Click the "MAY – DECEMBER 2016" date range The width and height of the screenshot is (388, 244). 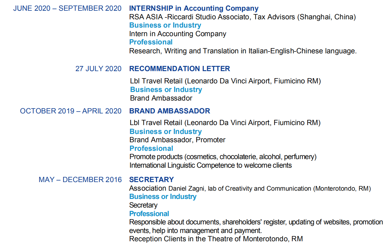(80, 180)
